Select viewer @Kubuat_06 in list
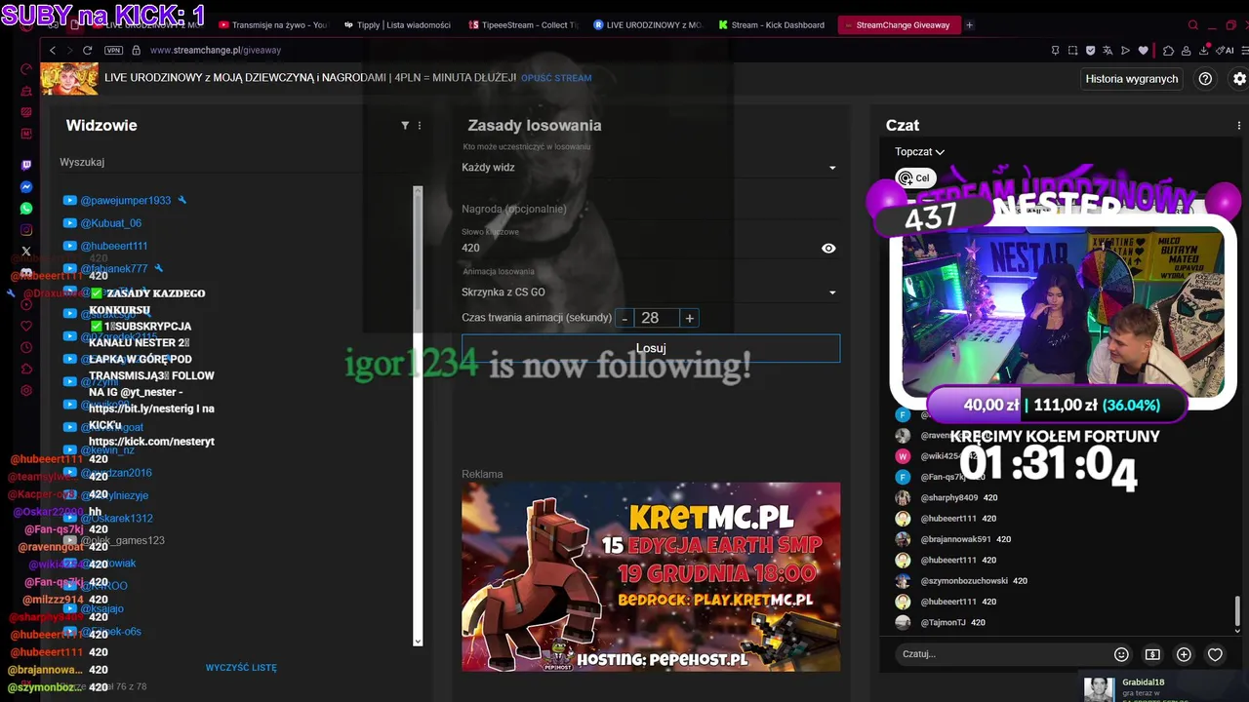This screenshot has width=1249, height=702. (x=110, y=223)
